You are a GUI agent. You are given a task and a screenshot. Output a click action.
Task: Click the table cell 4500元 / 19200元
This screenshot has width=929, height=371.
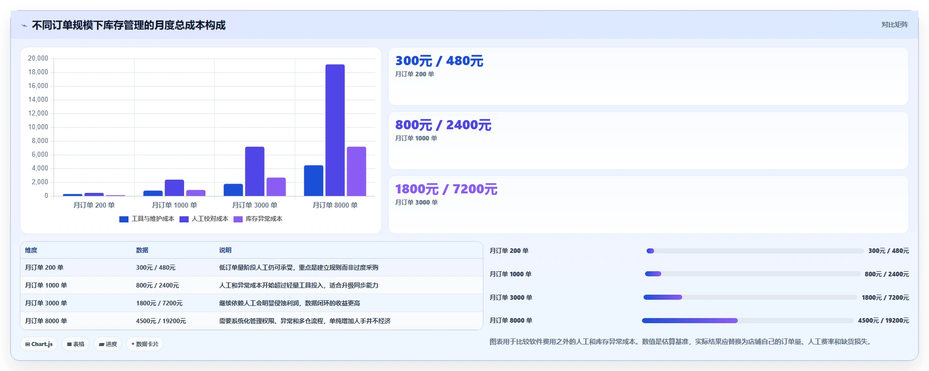pos(161,321)
